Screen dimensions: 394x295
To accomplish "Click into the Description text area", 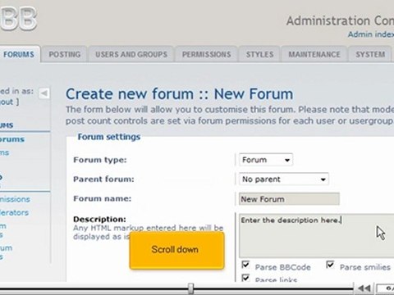I will (x=317, y=236).
